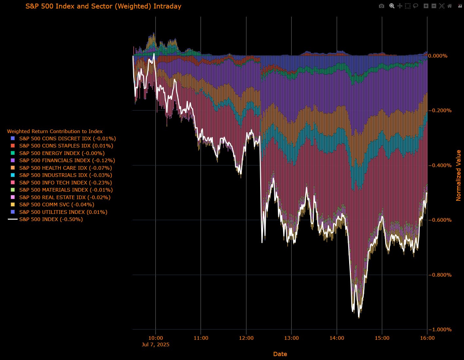Open the Plotly logo link icon
464x360 pixels.
click(460, 6)
